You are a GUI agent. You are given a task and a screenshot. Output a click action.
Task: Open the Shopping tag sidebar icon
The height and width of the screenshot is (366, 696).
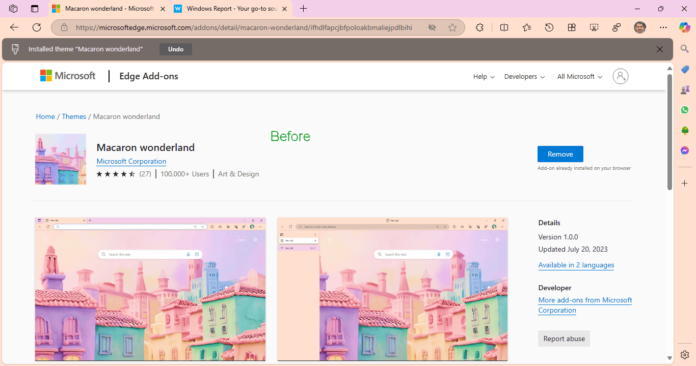pyautogui.click(x=685, y=69)
